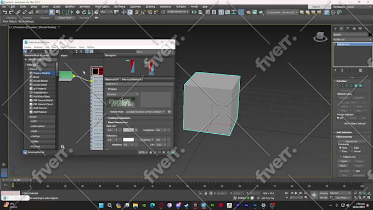Select Face constraint radio button
Viewport: 373px width, 210px height.
tap(340, 151)
